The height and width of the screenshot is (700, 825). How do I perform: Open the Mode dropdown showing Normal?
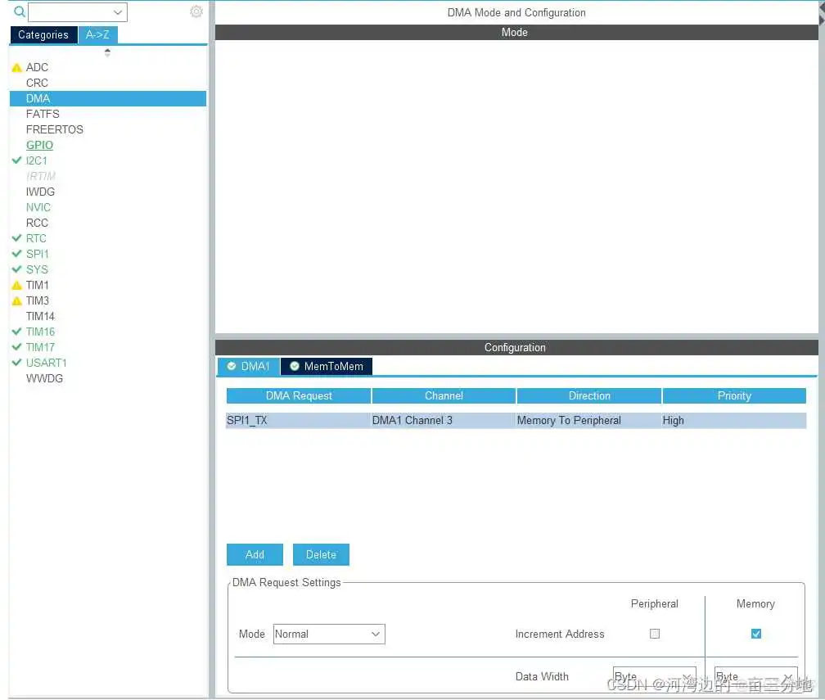click(x=328, y=634)
